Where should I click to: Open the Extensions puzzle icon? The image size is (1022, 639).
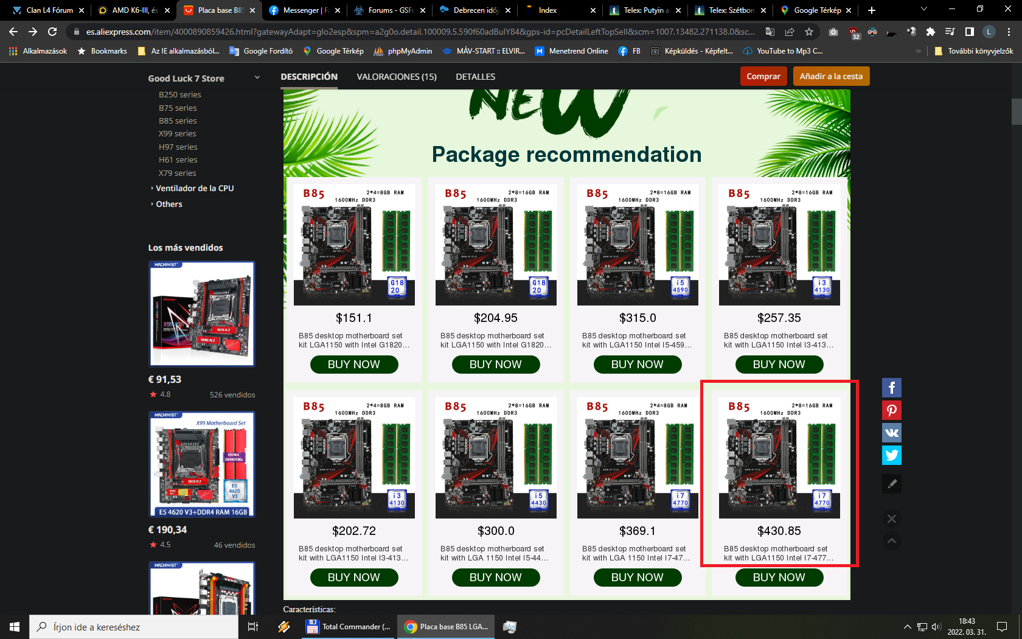pos(930,32)
